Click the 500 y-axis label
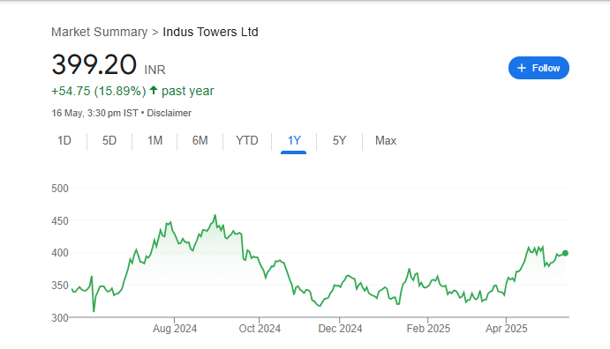Screen dimensions: 610x349 60,189
